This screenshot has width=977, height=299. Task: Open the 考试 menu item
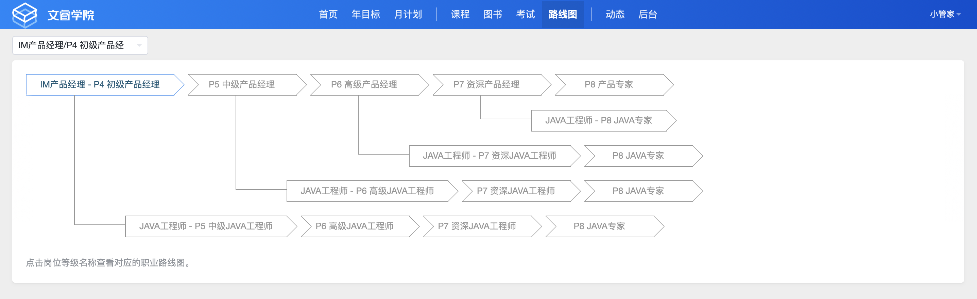tap(525, 14)
